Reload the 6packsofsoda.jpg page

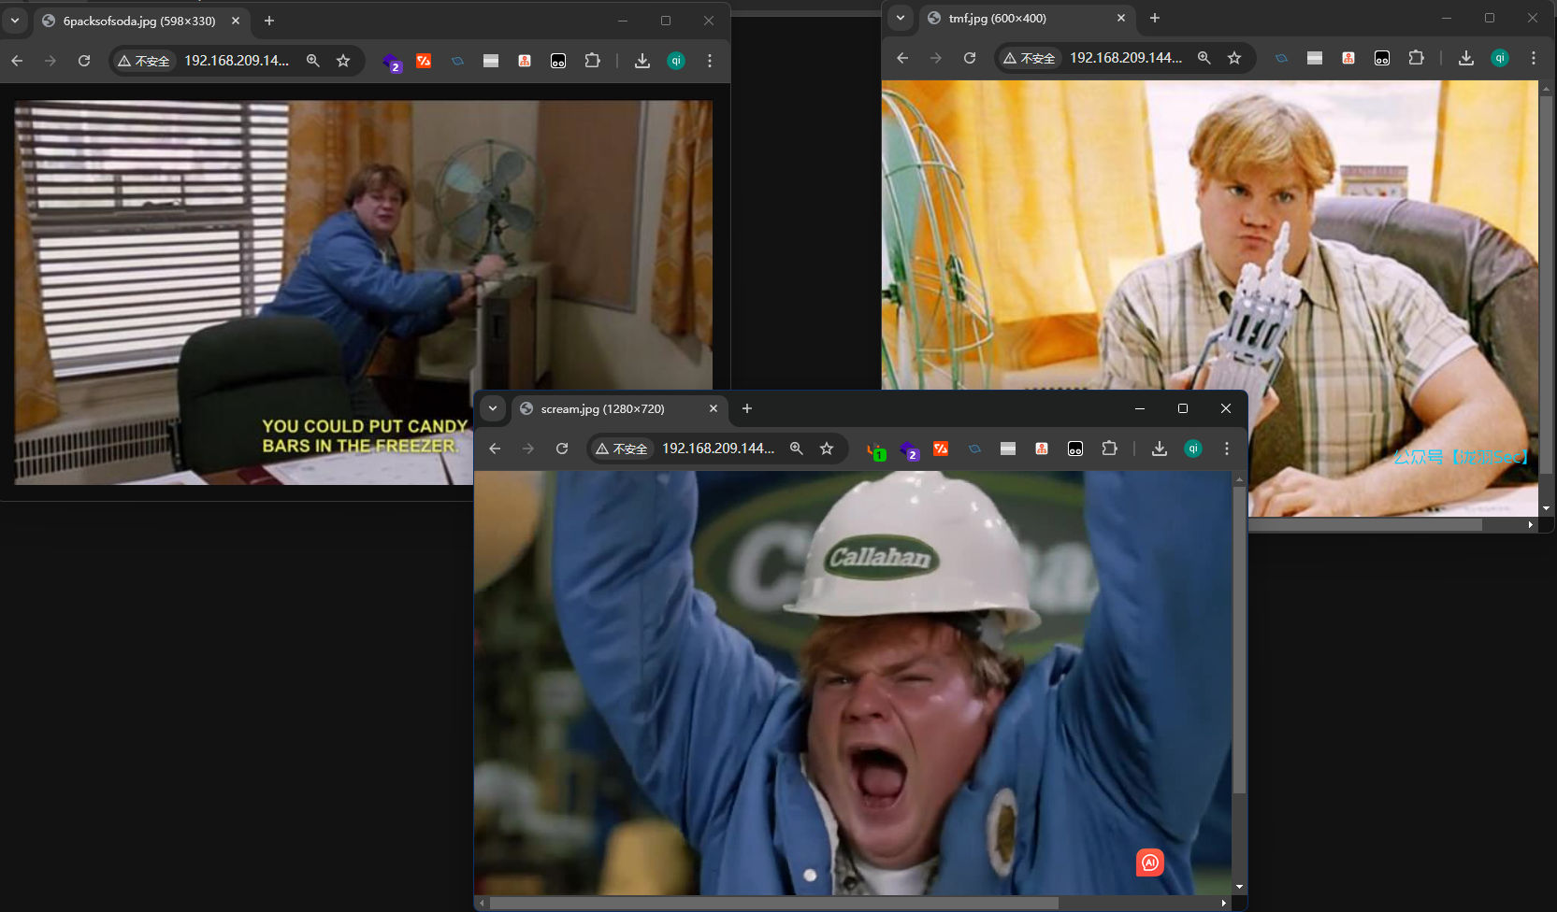point(84,61)
